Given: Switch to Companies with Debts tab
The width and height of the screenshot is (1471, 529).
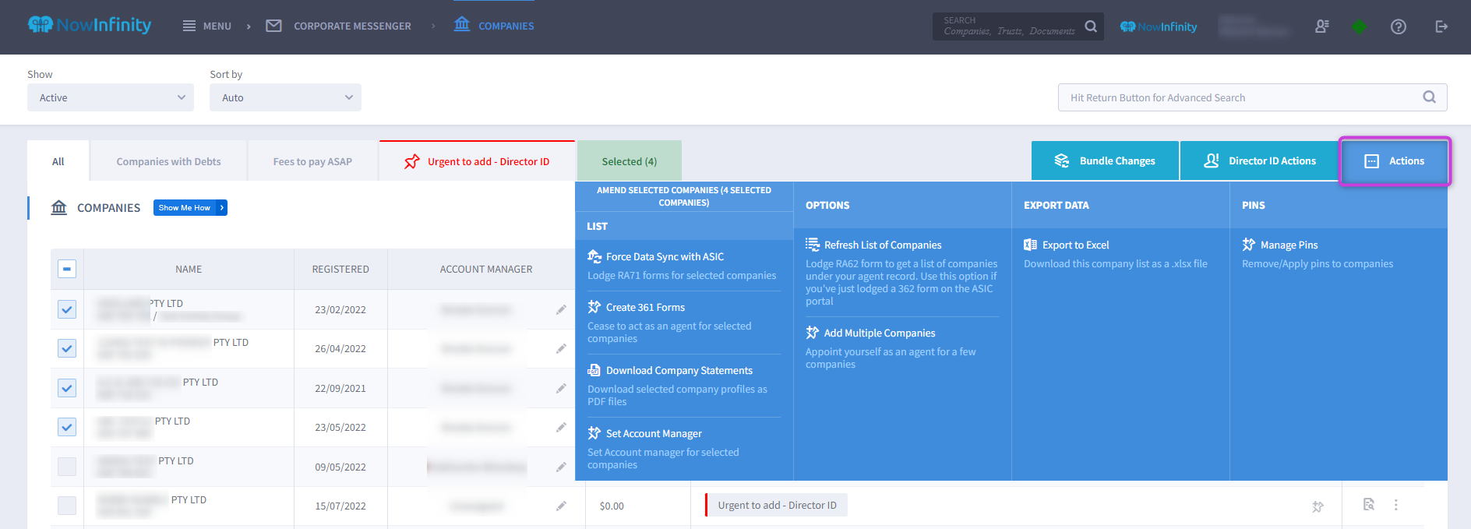Looking at the screenshot, I should [168, 162].
